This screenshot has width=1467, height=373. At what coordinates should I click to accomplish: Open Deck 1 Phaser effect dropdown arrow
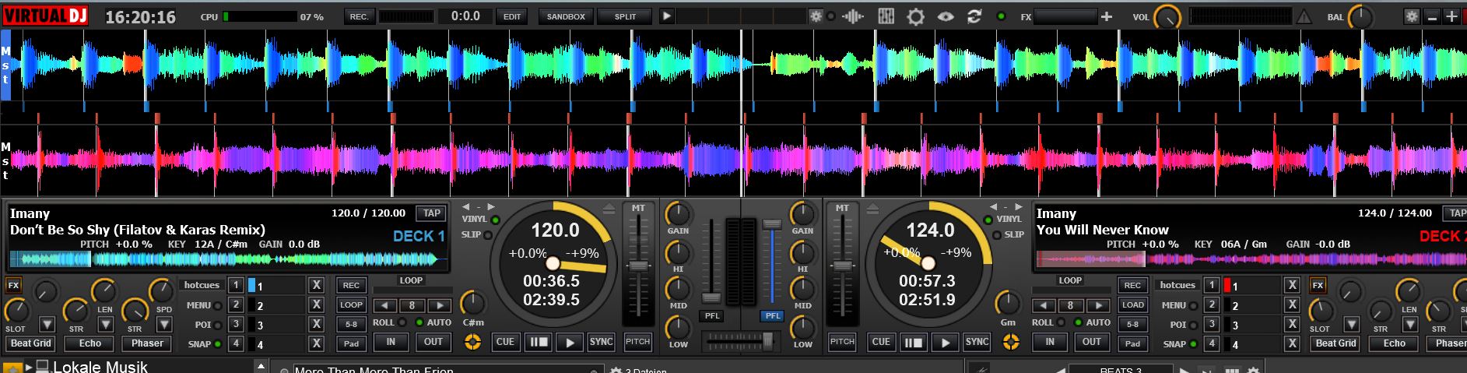coord(164,324)
